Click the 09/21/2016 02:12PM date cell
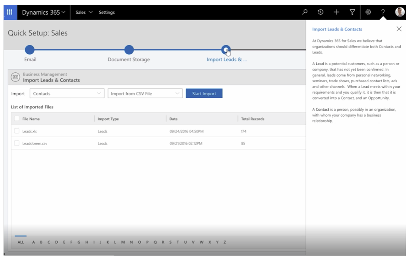The height and width of the screenshot is (261, 411). [x=186, y=143]
